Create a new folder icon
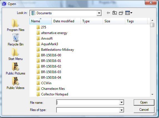The image size is (159, 118). 121,13
